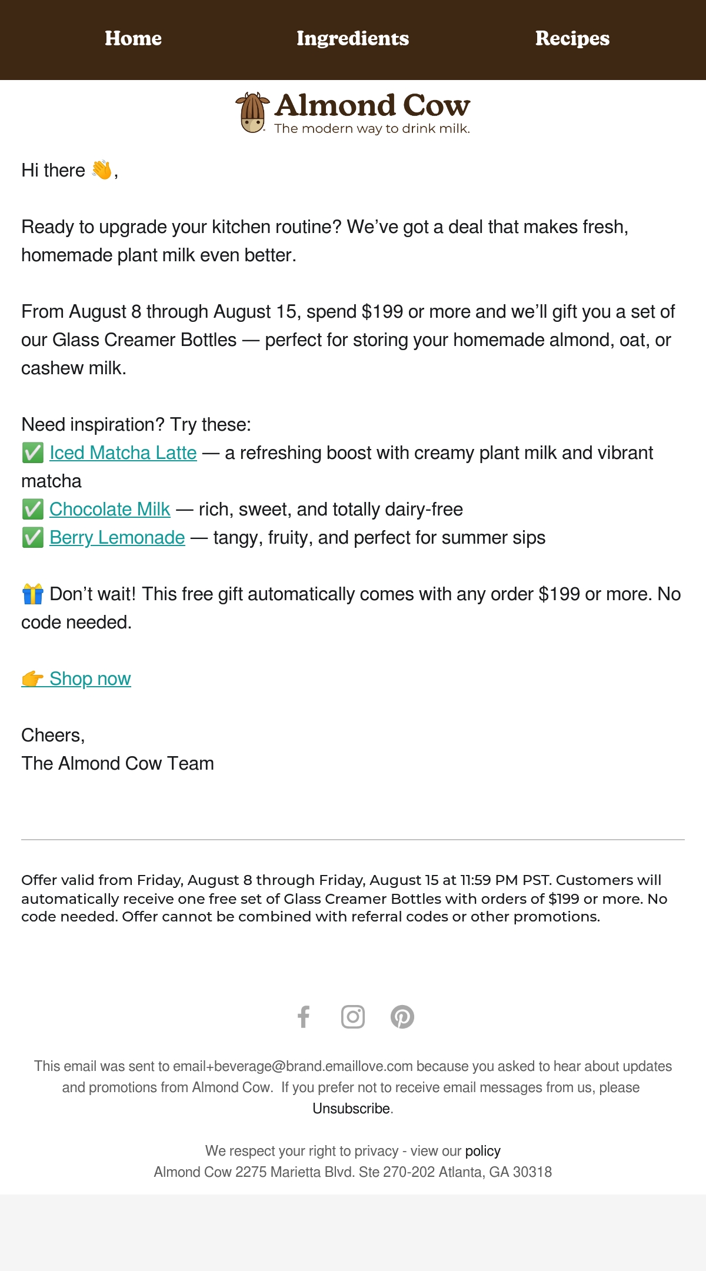Click the check mark beside Iced Matcha Latte

pyautogui.click(x=33, y=453)
